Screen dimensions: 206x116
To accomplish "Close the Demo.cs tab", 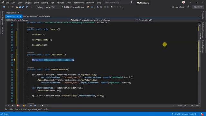I will pos(20,16).
